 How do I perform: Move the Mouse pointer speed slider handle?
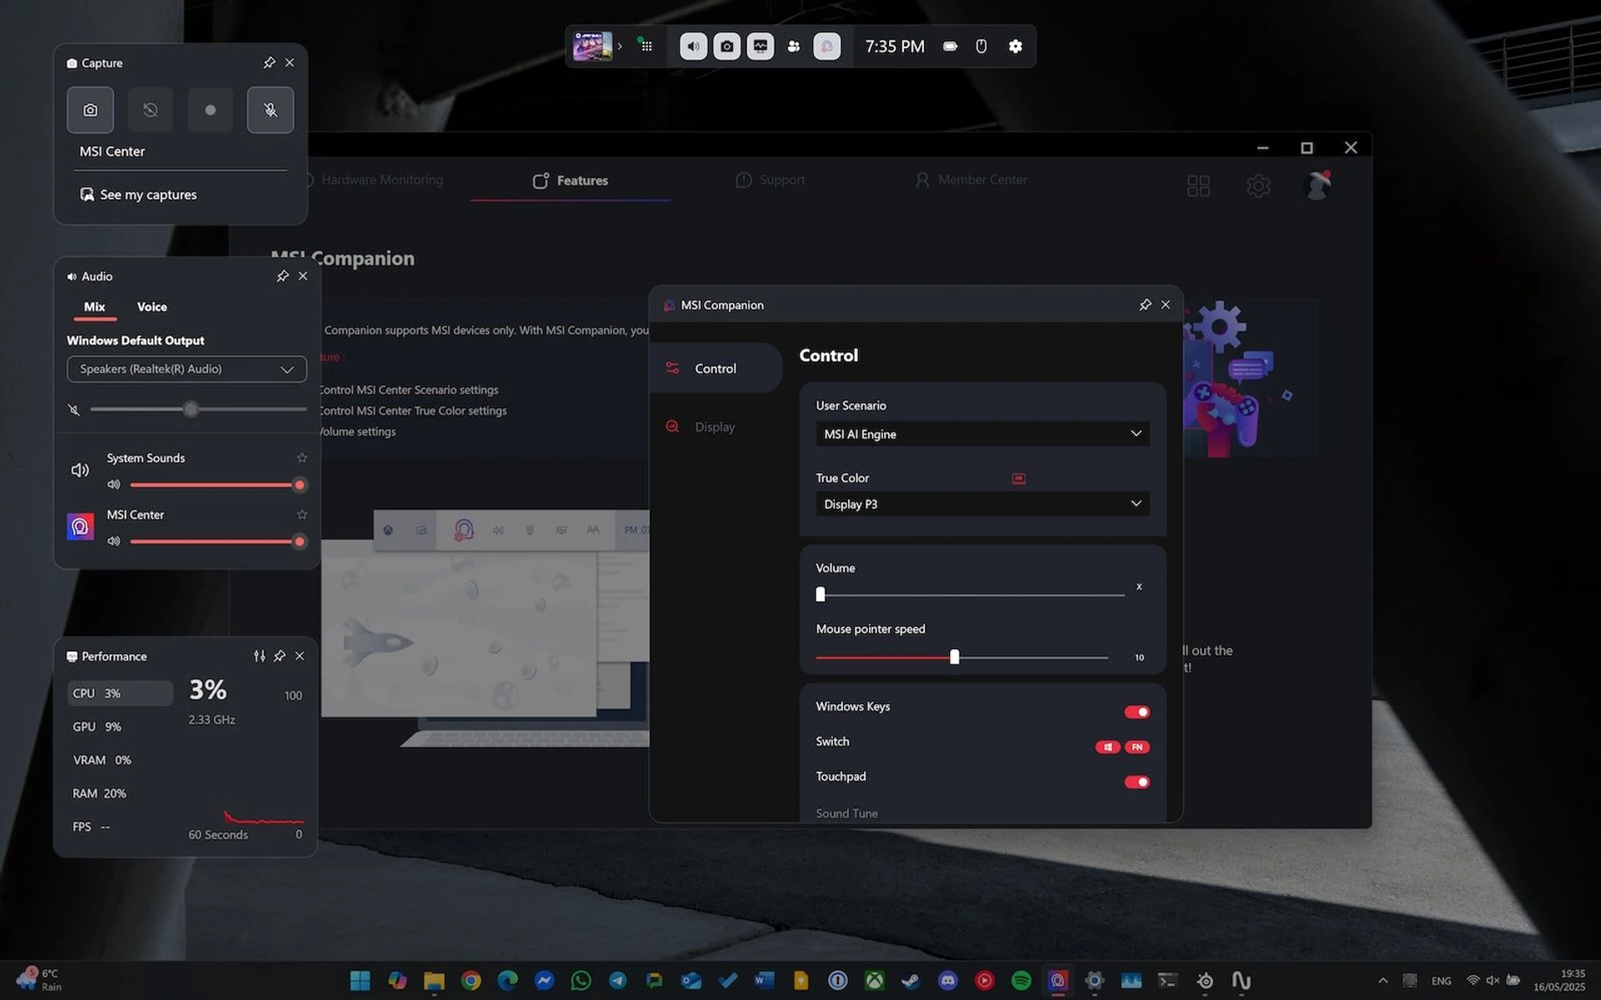pyautogui.click(x=955, y=657)
